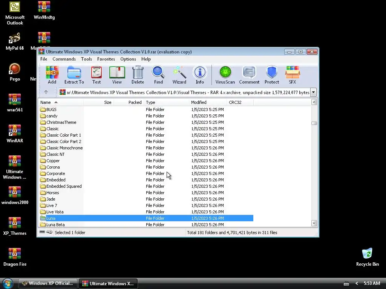
Task: Launch the Wizard tool
Action: tap(179, 75)
